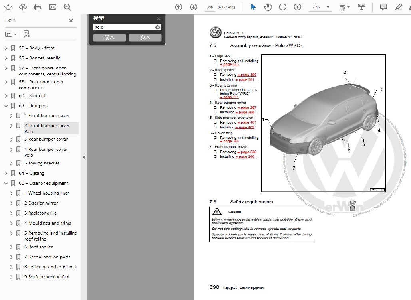This screenshot has width=411, height=300.
Task: Open the '6 Roof spoiler' bookmark
Action: 38,247
